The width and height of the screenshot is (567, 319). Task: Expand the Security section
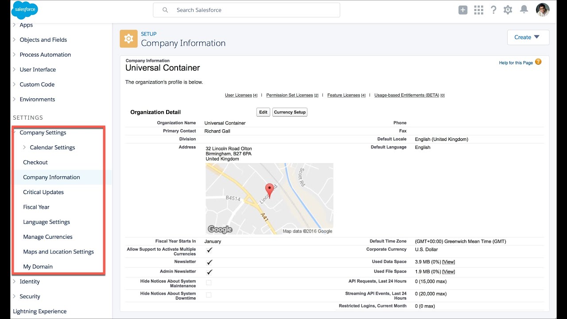15,296
